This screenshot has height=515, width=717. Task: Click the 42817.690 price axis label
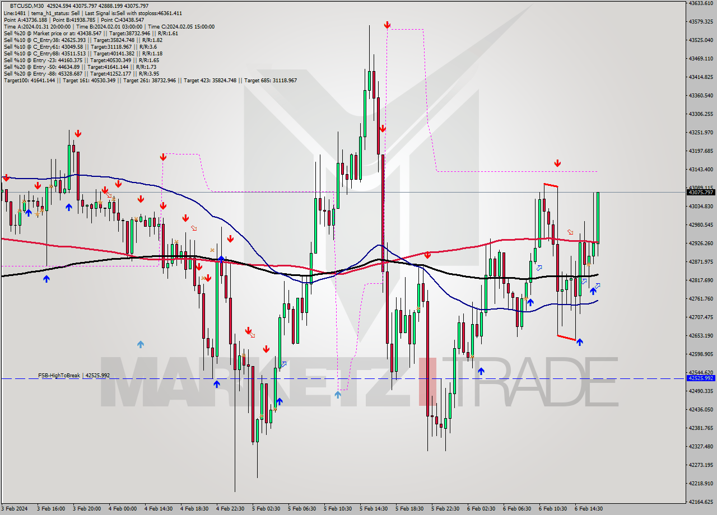(x=701, y=280)
